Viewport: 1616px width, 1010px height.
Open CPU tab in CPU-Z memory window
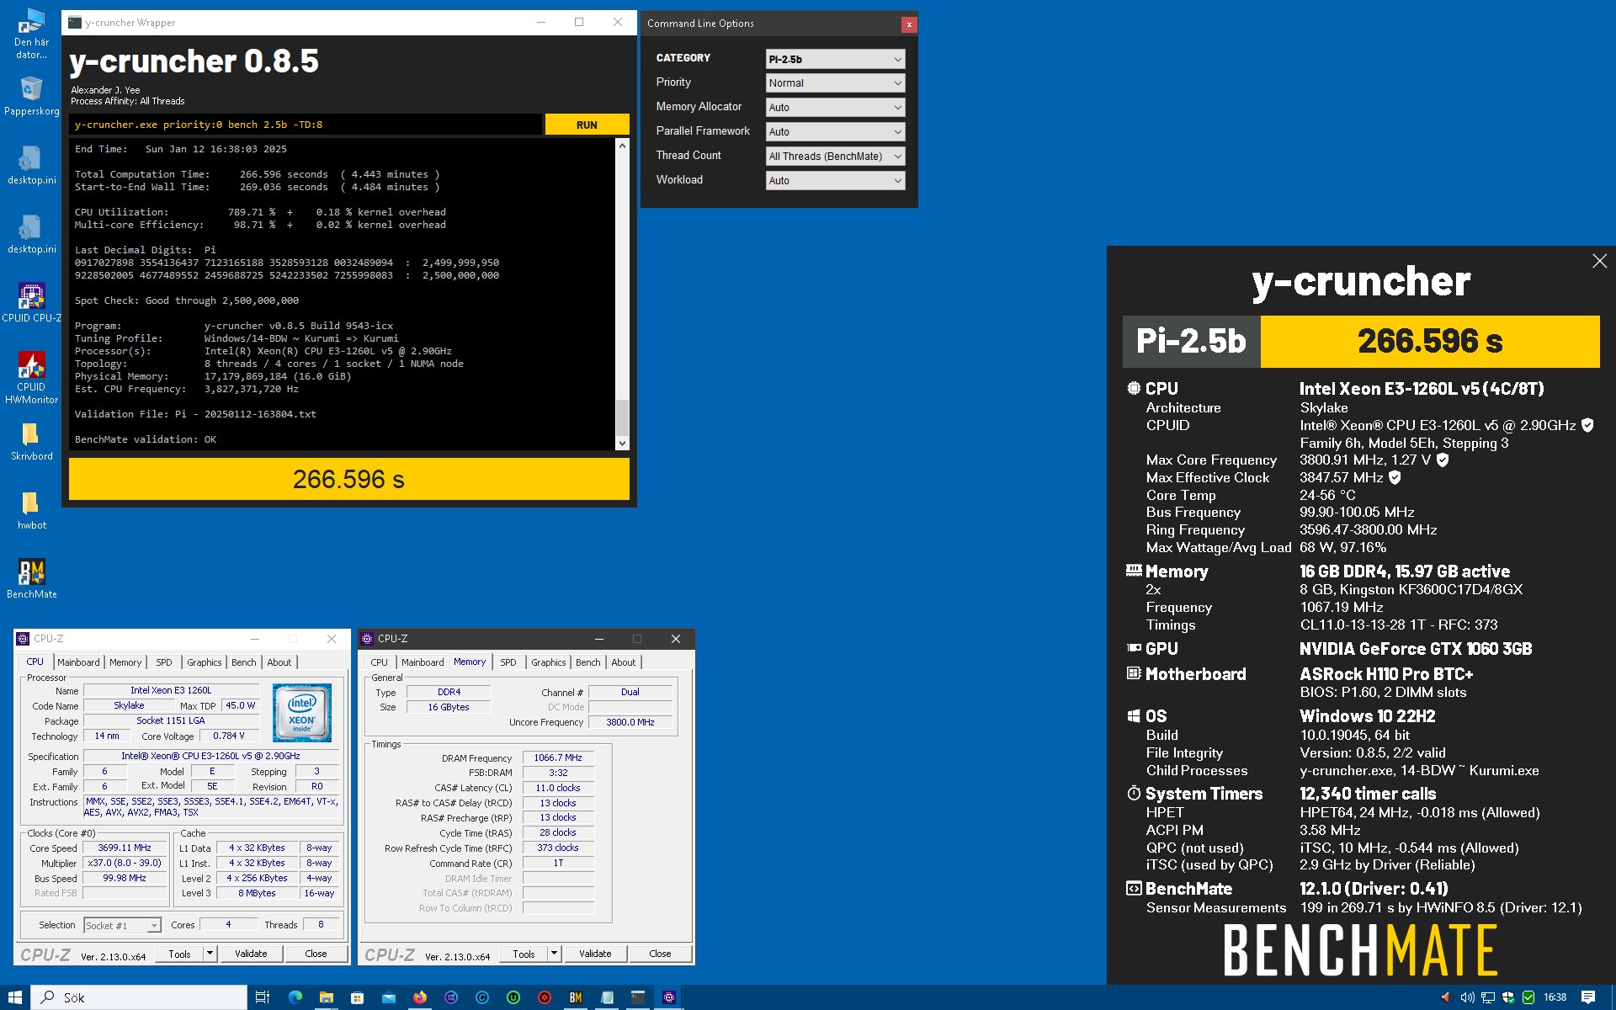tap(380, 662)
